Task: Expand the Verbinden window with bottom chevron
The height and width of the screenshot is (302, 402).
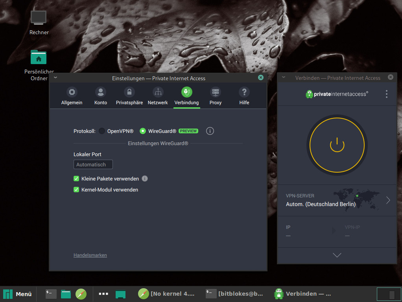Action: 337,255
